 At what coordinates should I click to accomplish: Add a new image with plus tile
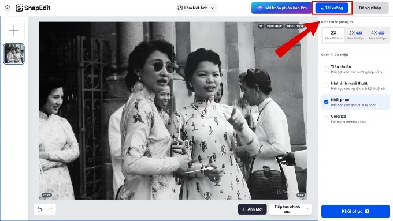point(14,31)
